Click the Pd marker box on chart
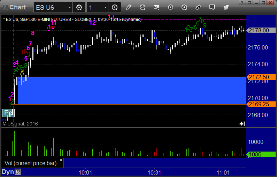This screenshot has height=177, width=277. point(8,113)
